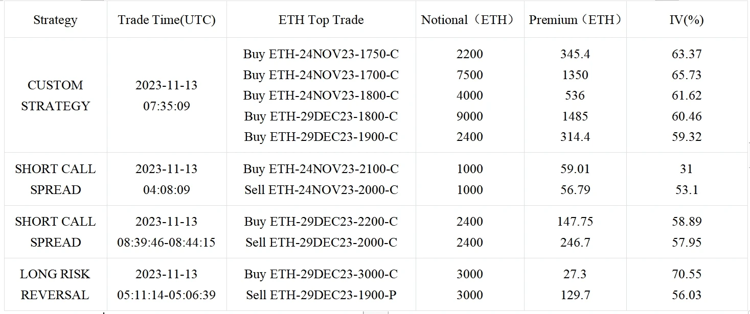The width and height of the screenshot is (750, 314).
Task: Select the Notional (ETH) header
Action: point(469,20)
